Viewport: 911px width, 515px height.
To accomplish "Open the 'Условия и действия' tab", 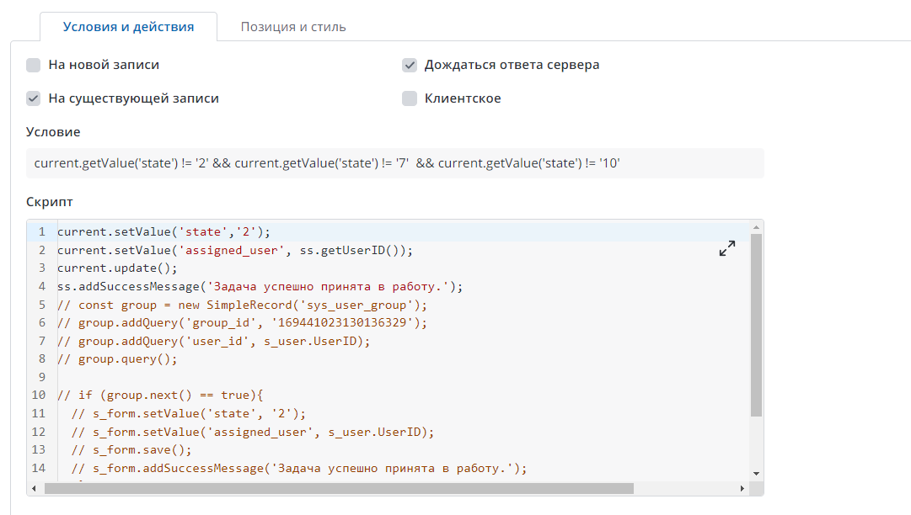I will [x=128, y=27].
